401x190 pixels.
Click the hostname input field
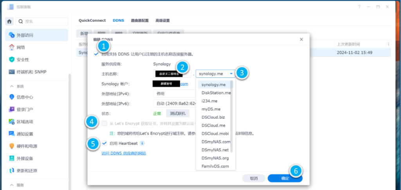(172, 74)
